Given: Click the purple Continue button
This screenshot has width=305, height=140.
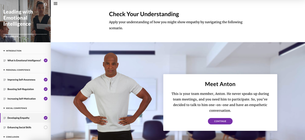Looking at the screenshot, I should 220,121.
